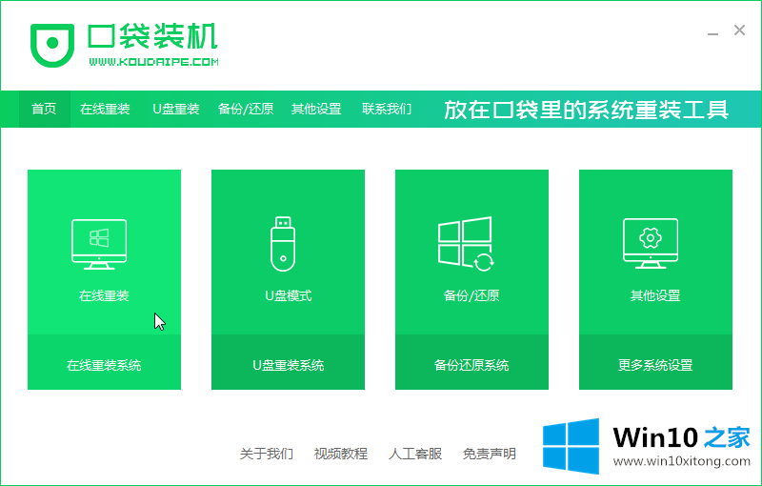
Task: Close the 口袋装机 window
Action: [740, 30]
